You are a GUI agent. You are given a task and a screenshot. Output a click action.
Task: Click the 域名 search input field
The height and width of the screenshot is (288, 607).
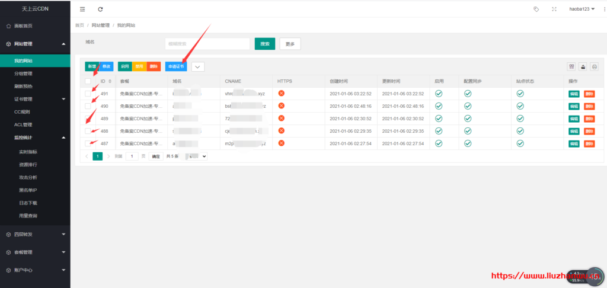tap(207, 43)
